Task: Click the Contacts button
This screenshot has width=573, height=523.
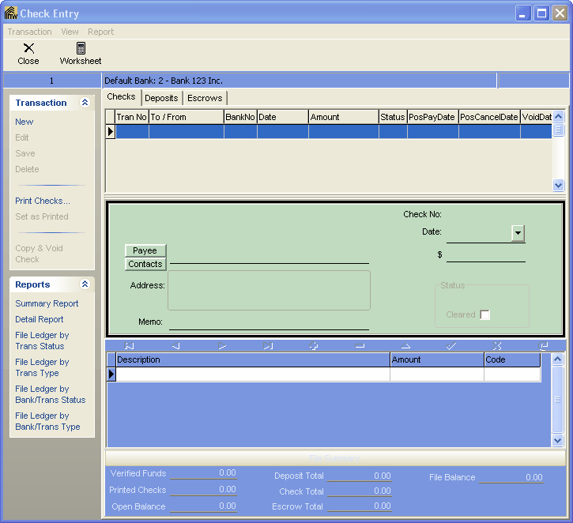Action: coord(145,264)
